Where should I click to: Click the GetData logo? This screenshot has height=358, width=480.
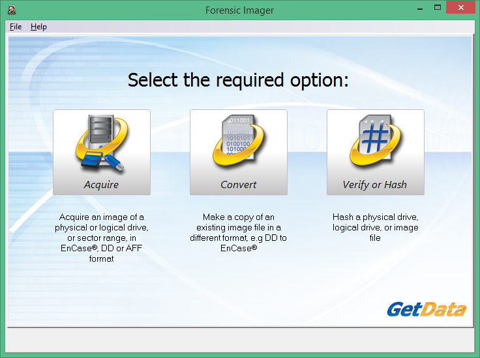coord(427,309)
